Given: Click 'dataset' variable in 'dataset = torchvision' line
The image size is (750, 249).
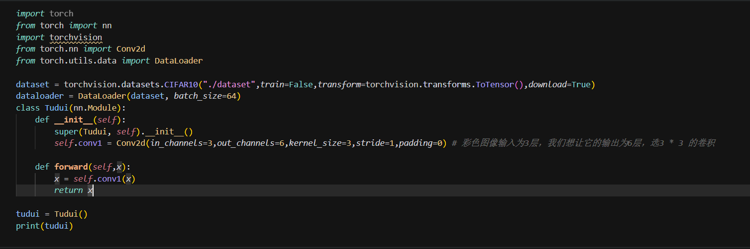Looking at the screenshot, I should [33, 85].
